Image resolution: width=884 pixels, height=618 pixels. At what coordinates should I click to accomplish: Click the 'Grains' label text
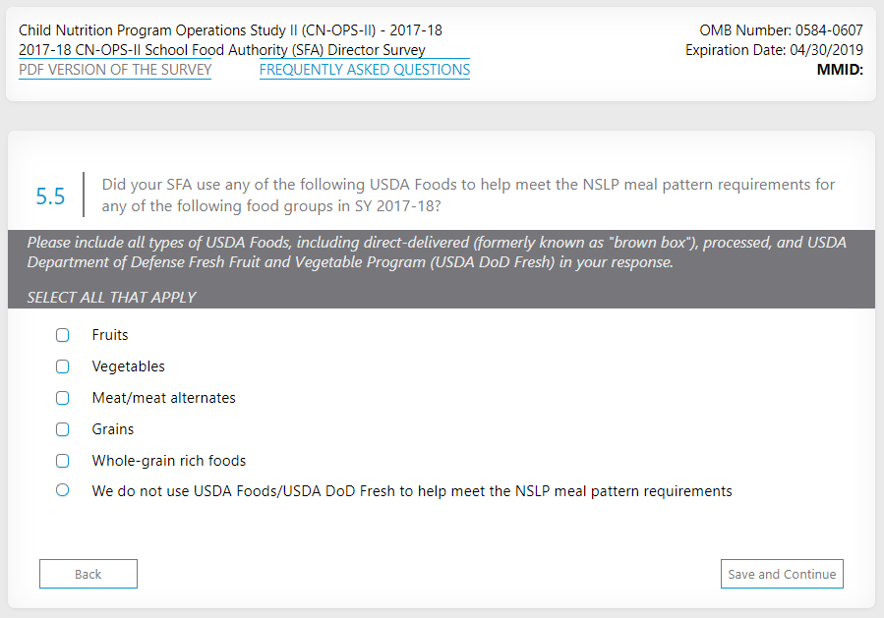pyautogui.click(x=113, y=429)
